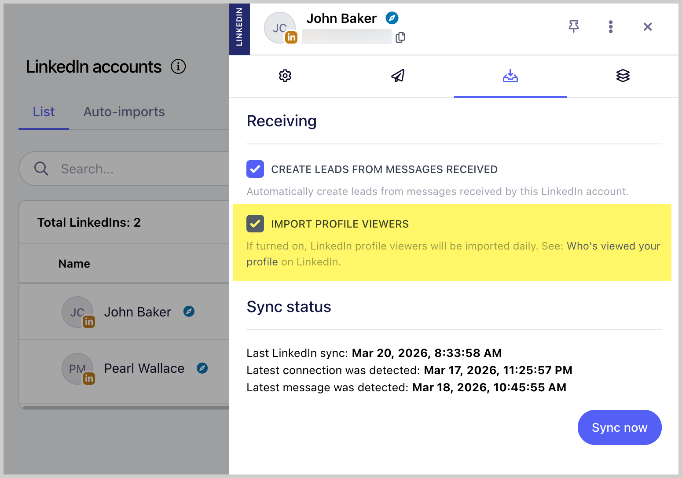Image resolution: width=682 pixels, height=478 pixels.
Task: Click the compass badge beside John Baker in list
Action: 189,312
